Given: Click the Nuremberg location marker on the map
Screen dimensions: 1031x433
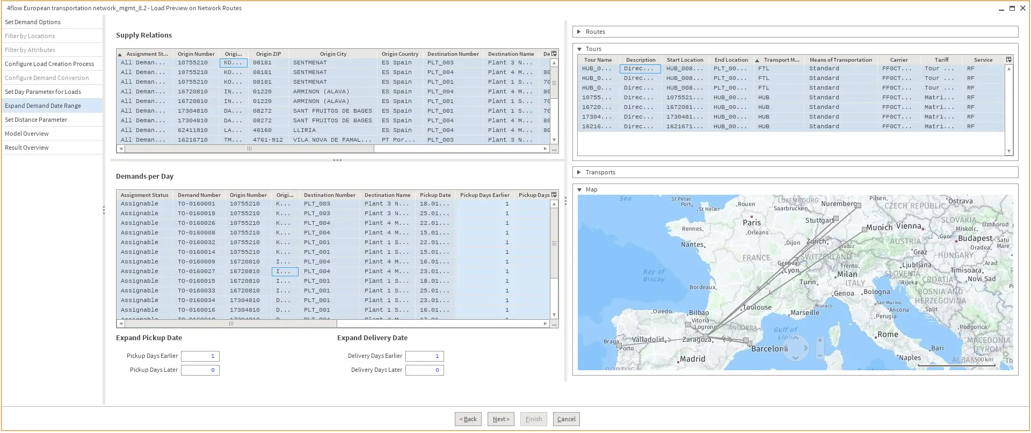Looking at the screenshot, I should point(859,206).
